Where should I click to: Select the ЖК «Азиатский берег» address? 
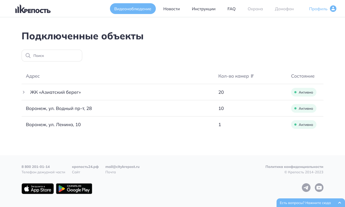(x=56, y=92)
